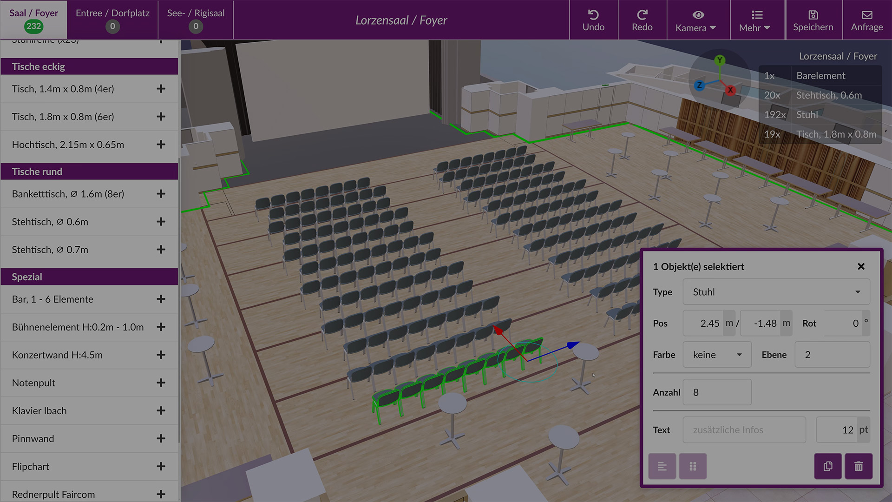Click the grid arrangement icon in selection panel
Image resolution: width=892 pixels, height=502 pixels.
pos(693,466)
